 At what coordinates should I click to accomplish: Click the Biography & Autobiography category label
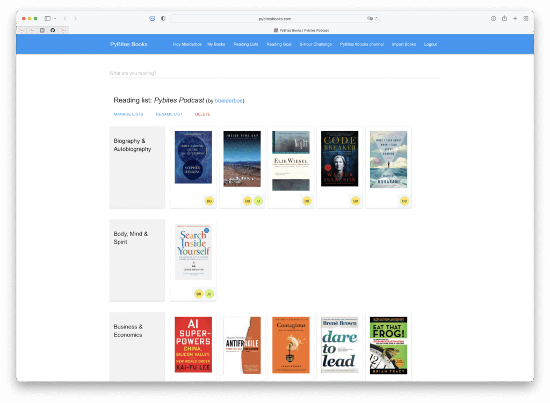pos(132,145)
